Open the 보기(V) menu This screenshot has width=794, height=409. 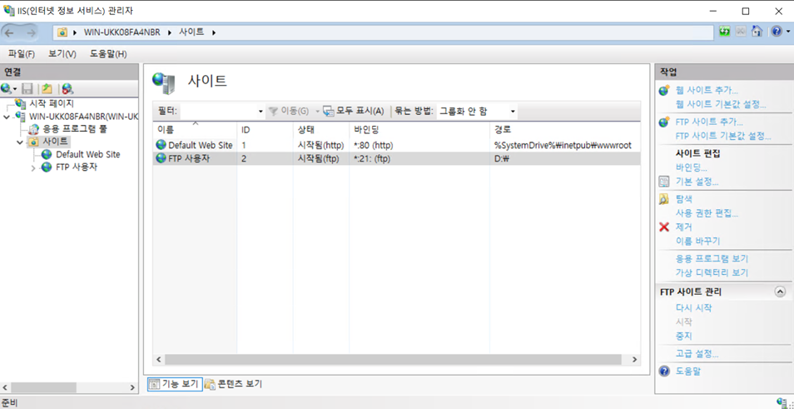(62, 53)
